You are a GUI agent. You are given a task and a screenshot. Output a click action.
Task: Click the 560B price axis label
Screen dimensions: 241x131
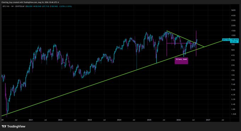233,10
